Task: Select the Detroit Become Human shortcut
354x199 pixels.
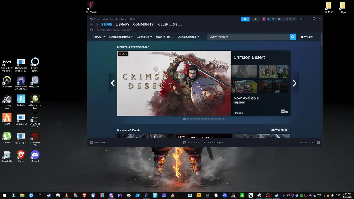Action: [35, 65]
